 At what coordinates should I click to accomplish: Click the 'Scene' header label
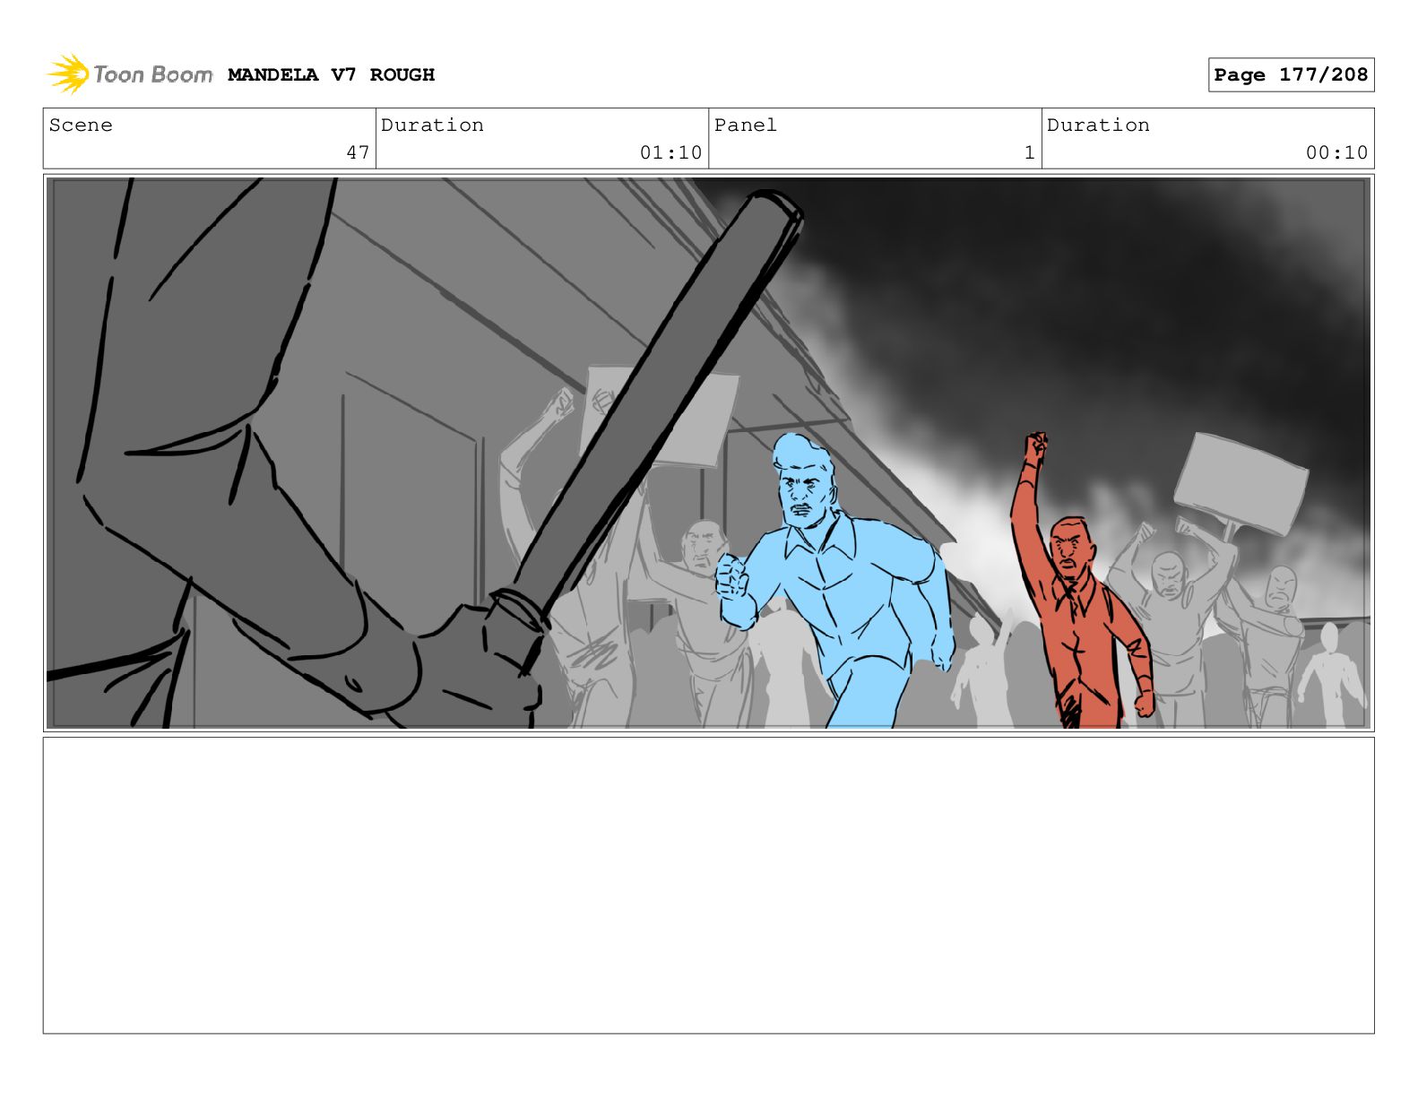click(x=81, y=125)
